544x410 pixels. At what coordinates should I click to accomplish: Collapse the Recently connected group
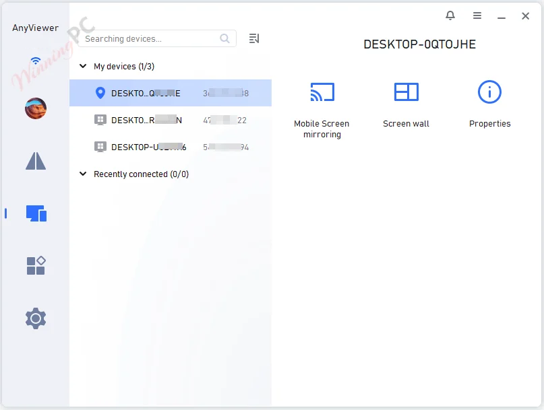[83, 174]
